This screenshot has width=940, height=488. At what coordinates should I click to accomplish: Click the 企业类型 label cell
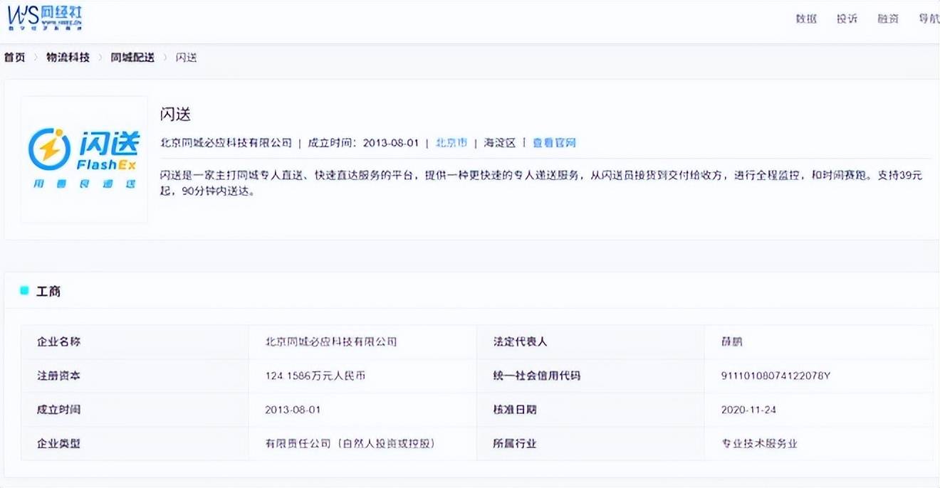tap(135, 444)
